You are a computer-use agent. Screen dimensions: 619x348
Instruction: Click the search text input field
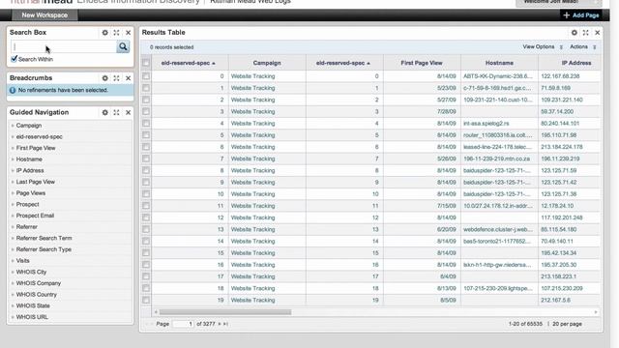64,47
